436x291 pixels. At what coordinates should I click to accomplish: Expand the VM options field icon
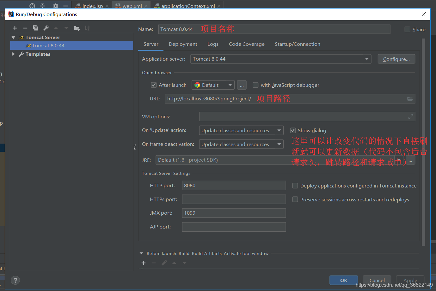click(411, 117)
